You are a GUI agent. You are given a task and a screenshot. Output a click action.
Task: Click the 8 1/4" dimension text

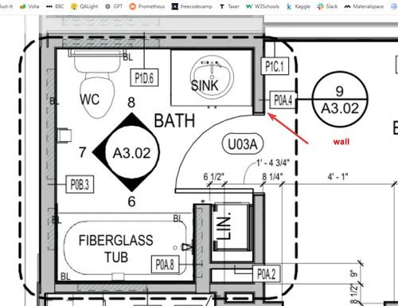(x=272, y=177)
